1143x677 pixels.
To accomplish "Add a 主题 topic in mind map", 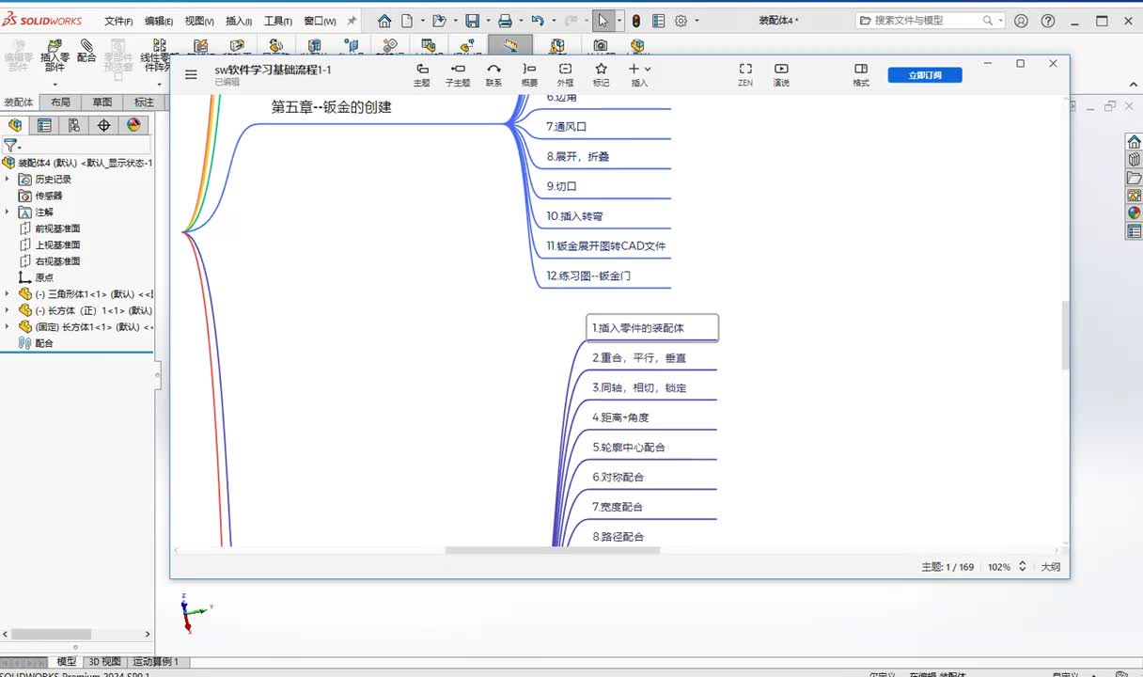I will tap(422, 74).
